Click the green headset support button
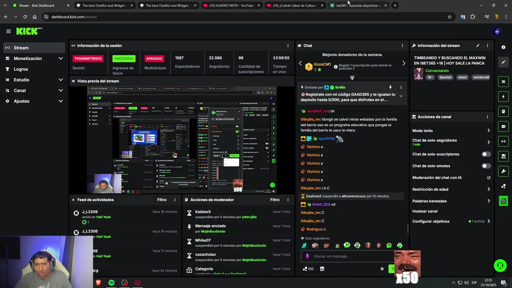The height and width of the screenshot is (288, 512). click(x=500, y=266)
